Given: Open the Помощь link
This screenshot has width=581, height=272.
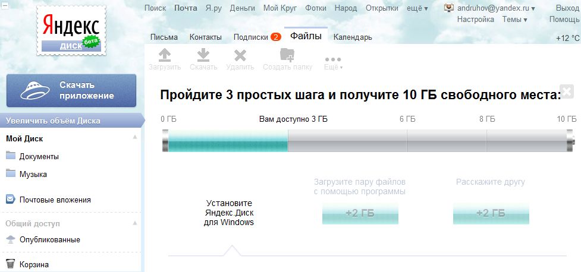Looking at the screenshot, I should point(564,20).
